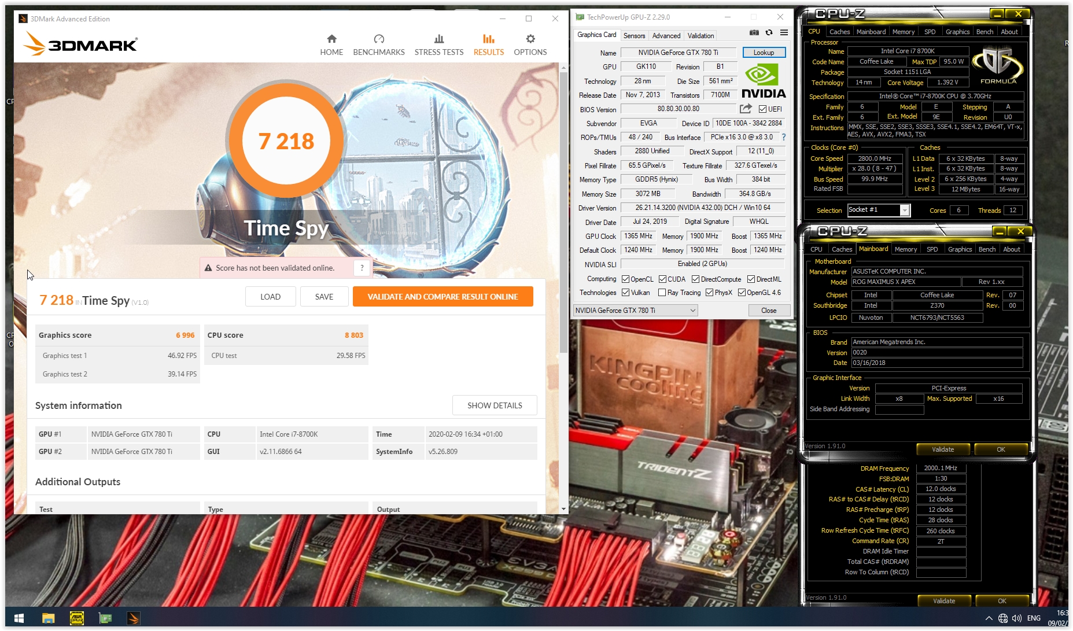The width and height of the screenshot is (1073, 631).
Task: Toggle DirectCompute checkbox
Action: pyautogui.click(x=695, y=279)
